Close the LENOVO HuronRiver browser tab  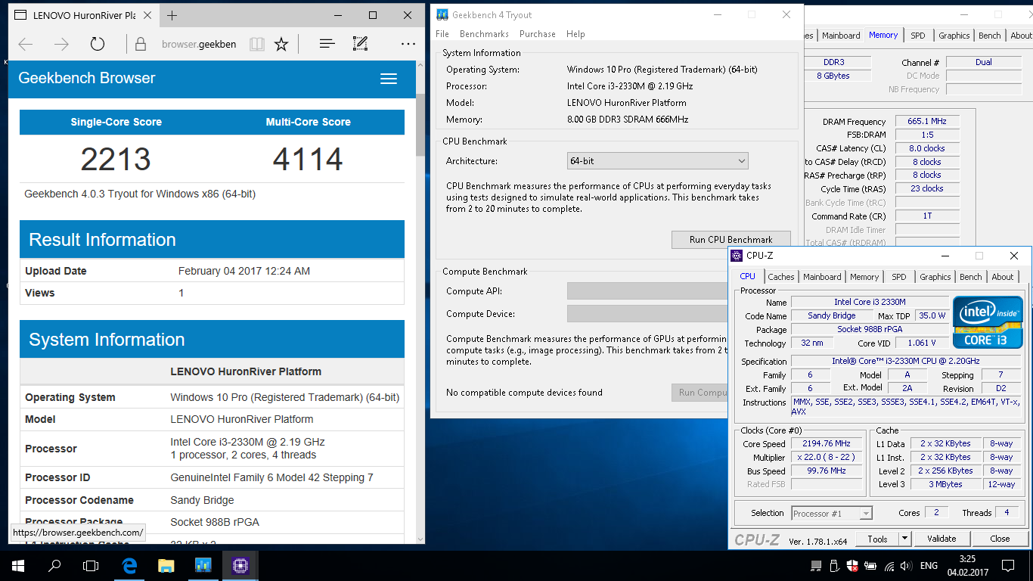pos(148,15)
